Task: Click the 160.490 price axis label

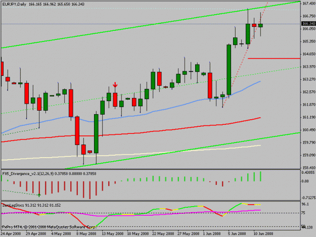Action: (309, 130)
